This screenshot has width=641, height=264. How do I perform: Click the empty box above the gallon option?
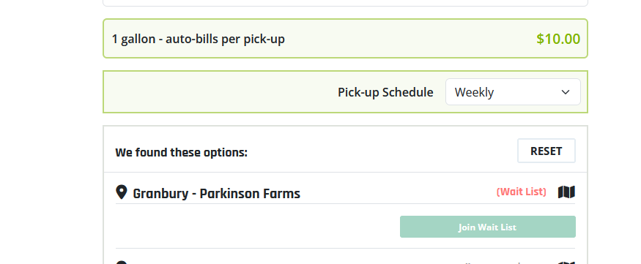coord(345,3)
